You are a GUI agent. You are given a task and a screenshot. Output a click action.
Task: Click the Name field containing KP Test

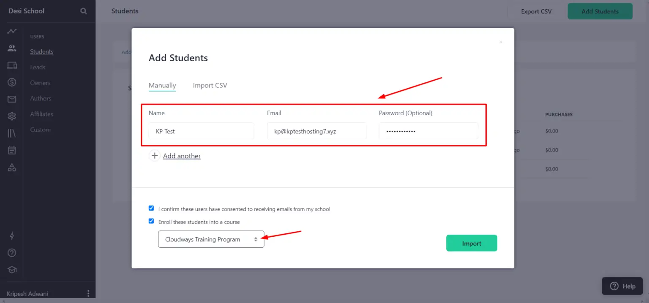(202, 131)
